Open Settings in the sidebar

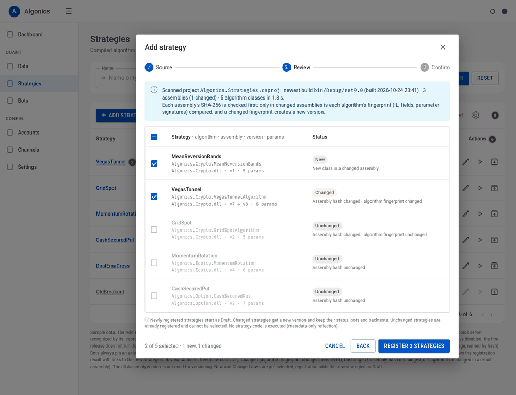click(x=39, y=167)
